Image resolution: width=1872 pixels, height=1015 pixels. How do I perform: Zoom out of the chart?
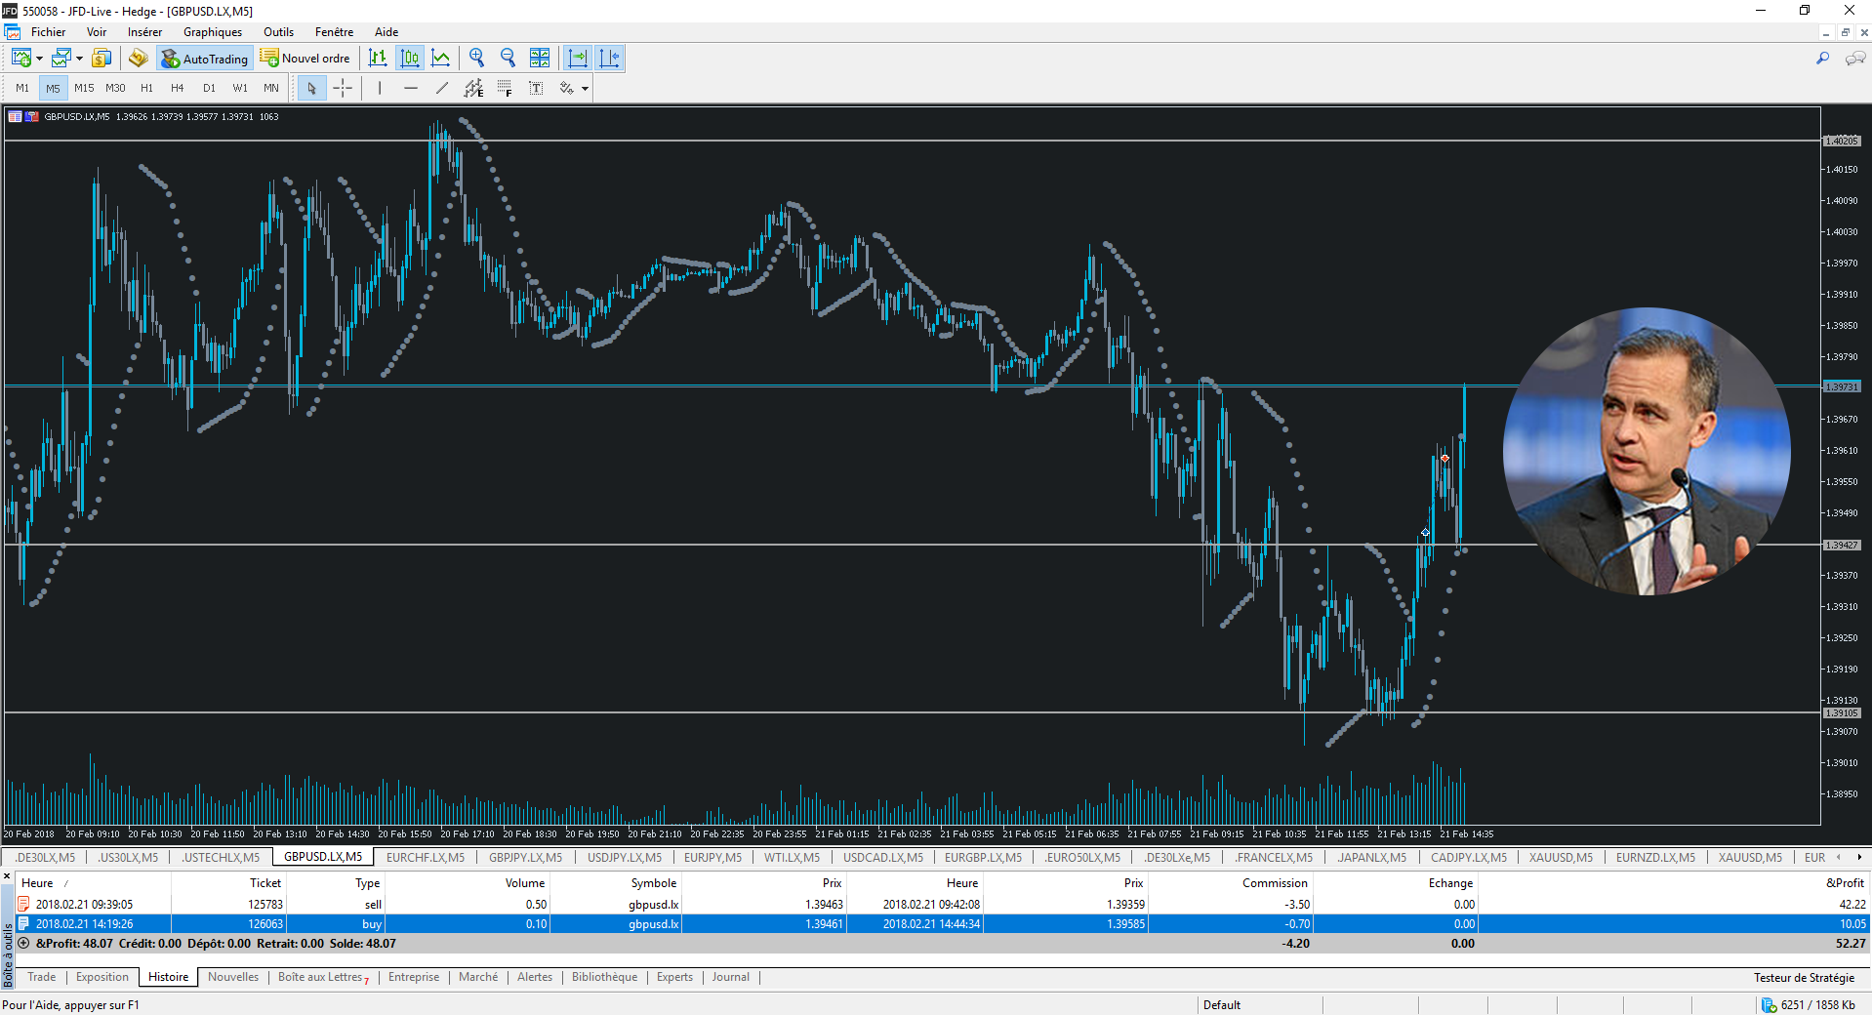click(508, 59)
